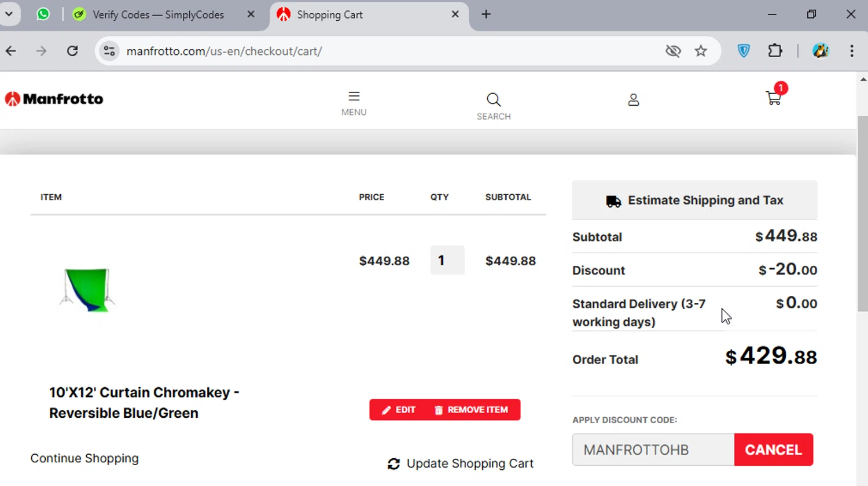Viewport: 868px width, 486px height.
Task: Click the browser forward arrow
Action: point(41,51)
